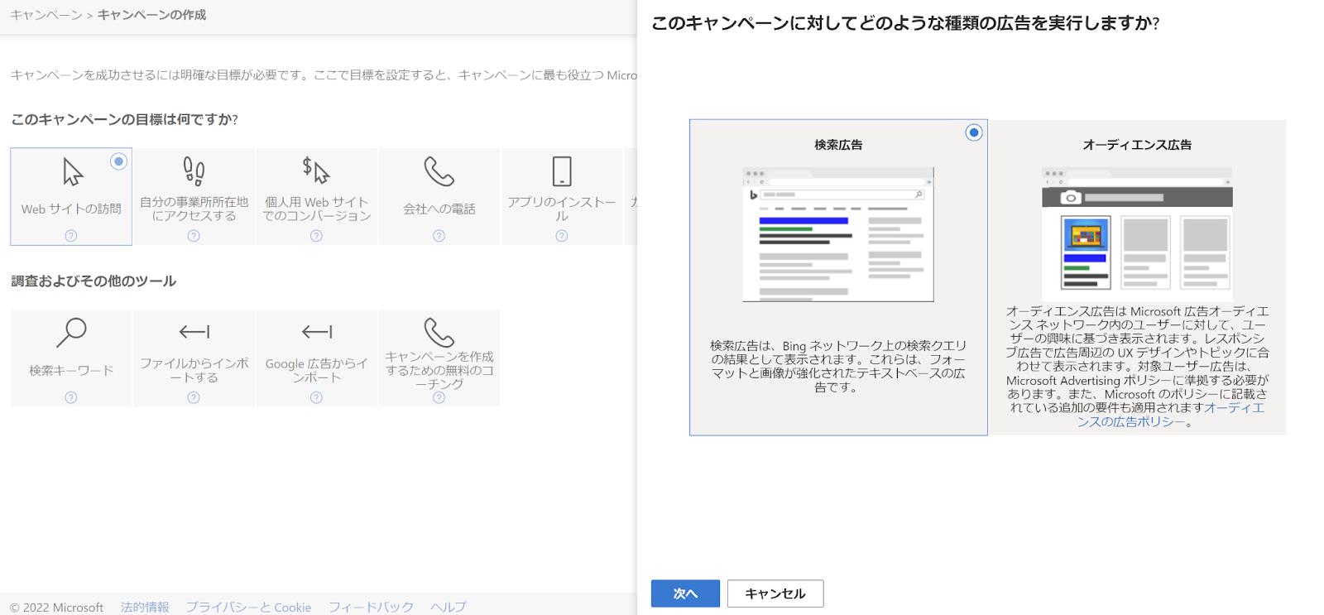
Task: Pick the dollar cursor icon for 個人用 Web サイトでのコンバージョン
Action: tap(316, 171)
